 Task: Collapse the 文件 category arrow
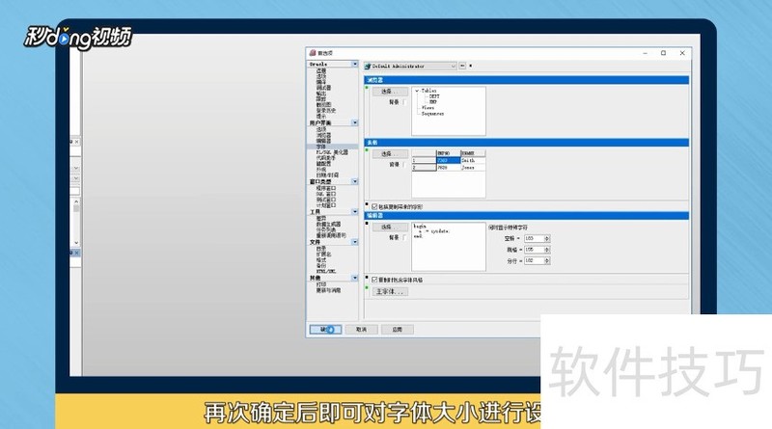(x=354, y=242)
